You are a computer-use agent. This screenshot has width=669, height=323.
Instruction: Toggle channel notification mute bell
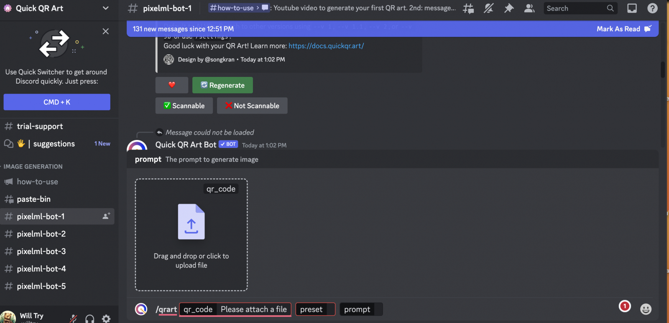pos(488,8)
